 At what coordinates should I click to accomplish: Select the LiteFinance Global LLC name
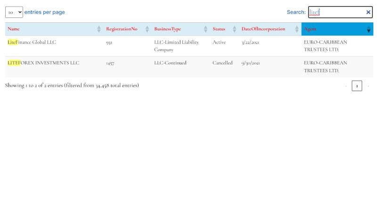click(32, 42)
